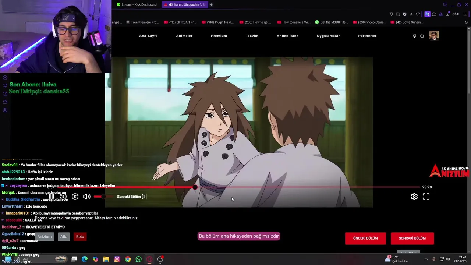The height and width of the screenshot is (265, 471).
Task: Select Alfa video source
Action: (x=64, y=237)
